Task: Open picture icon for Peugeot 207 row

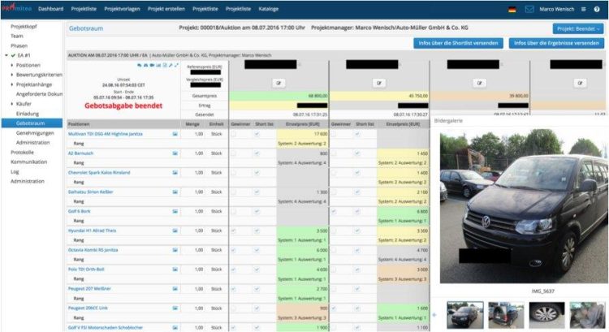Action: [175, 289]
